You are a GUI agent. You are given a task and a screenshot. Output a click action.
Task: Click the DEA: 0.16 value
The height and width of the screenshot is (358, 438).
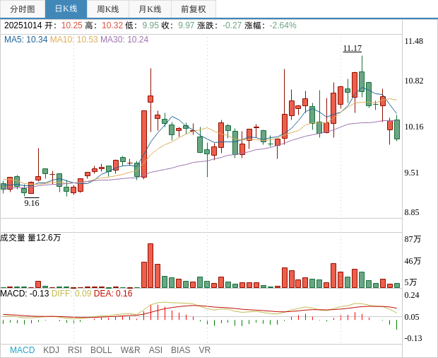[113, 294]
